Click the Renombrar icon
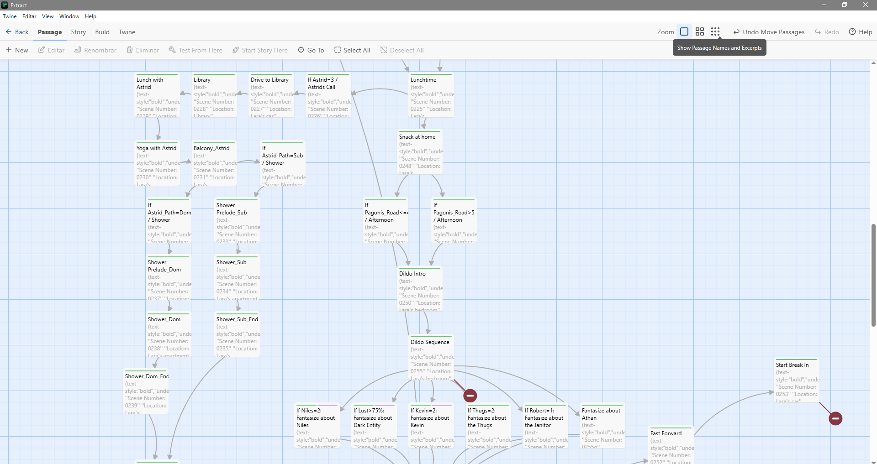 point(78,50)
